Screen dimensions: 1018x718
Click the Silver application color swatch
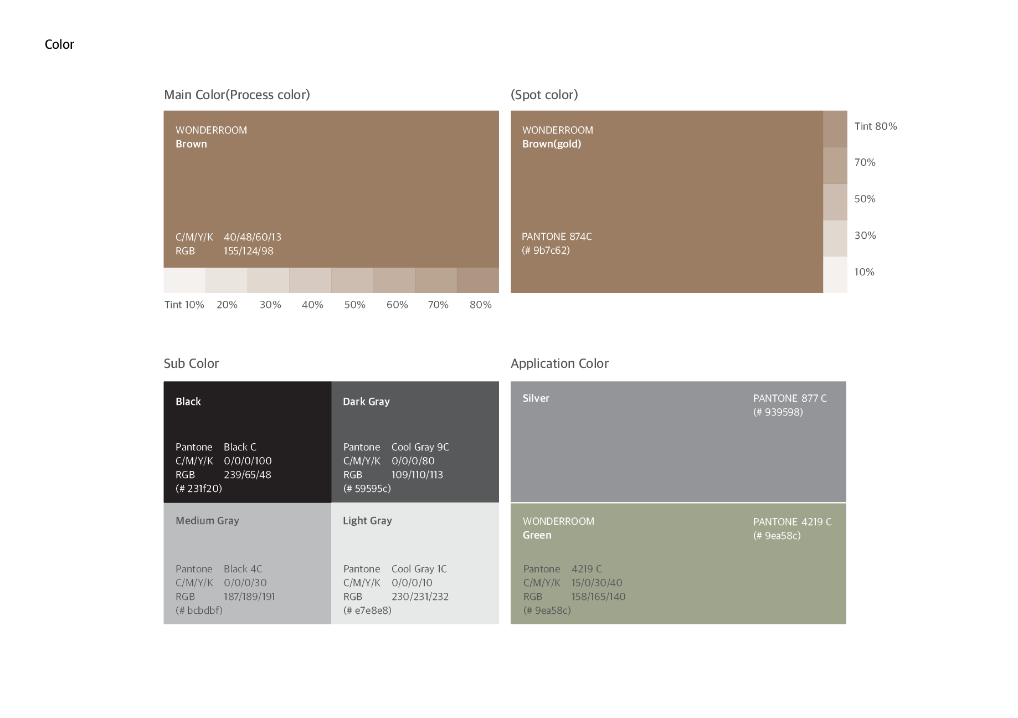(678, 442)
